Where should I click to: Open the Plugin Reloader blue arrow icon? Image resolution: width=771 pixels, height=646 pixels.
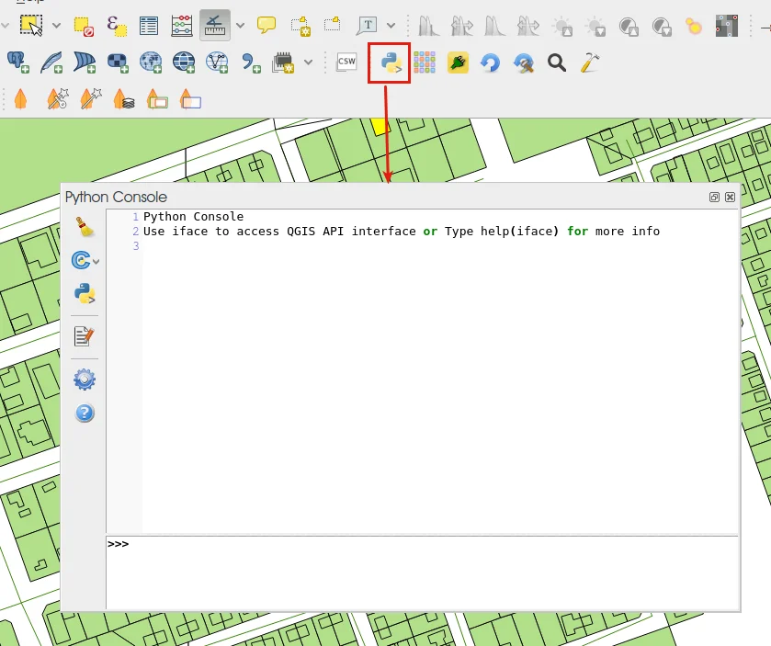[x=491, y=62]
